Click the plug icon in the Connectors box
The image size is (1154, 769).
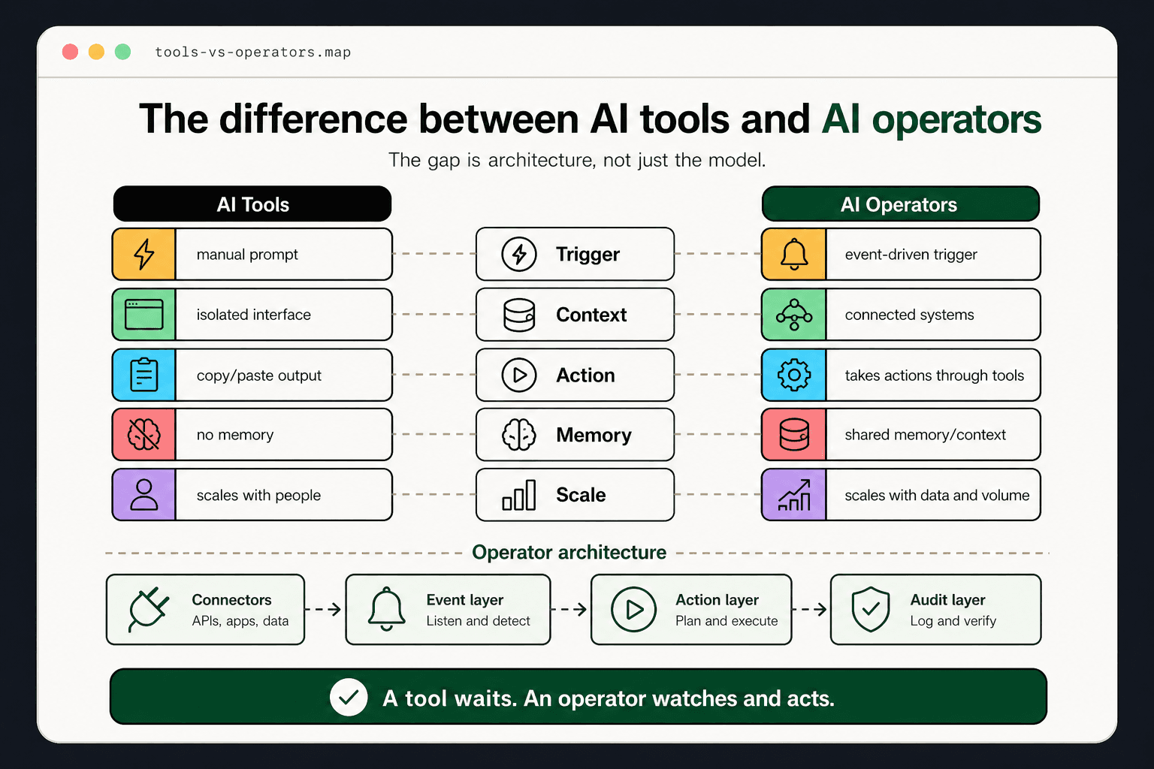pos(146,610)
